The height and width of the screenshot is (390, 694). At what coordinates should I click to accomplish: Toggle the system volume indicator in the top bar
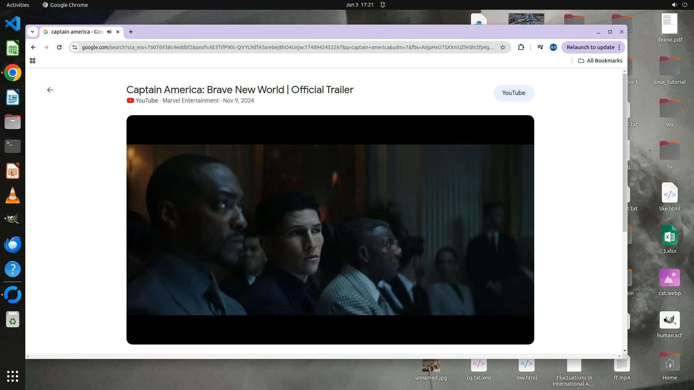point(674,5)
